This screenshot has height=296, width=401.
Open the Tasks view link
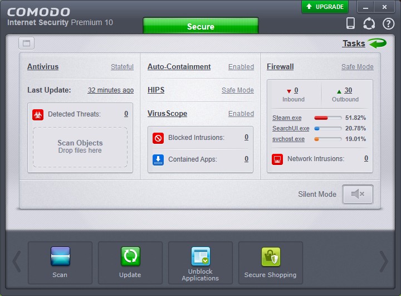pos(354,43)
